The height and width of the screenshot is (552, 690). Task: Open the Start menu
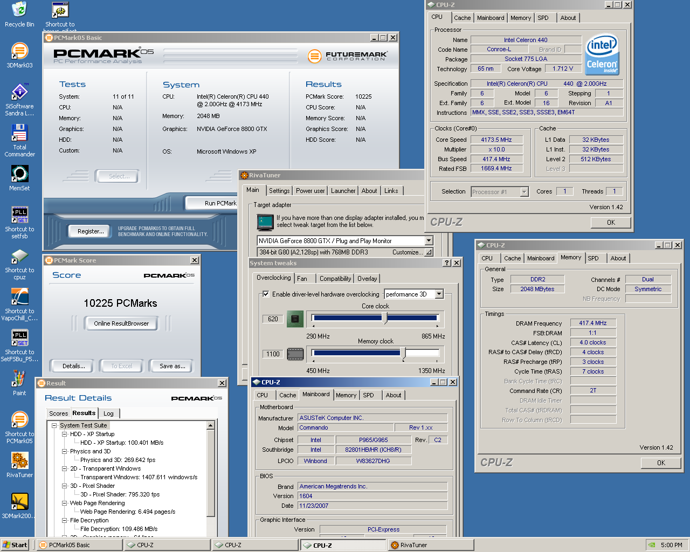[15, 545]
